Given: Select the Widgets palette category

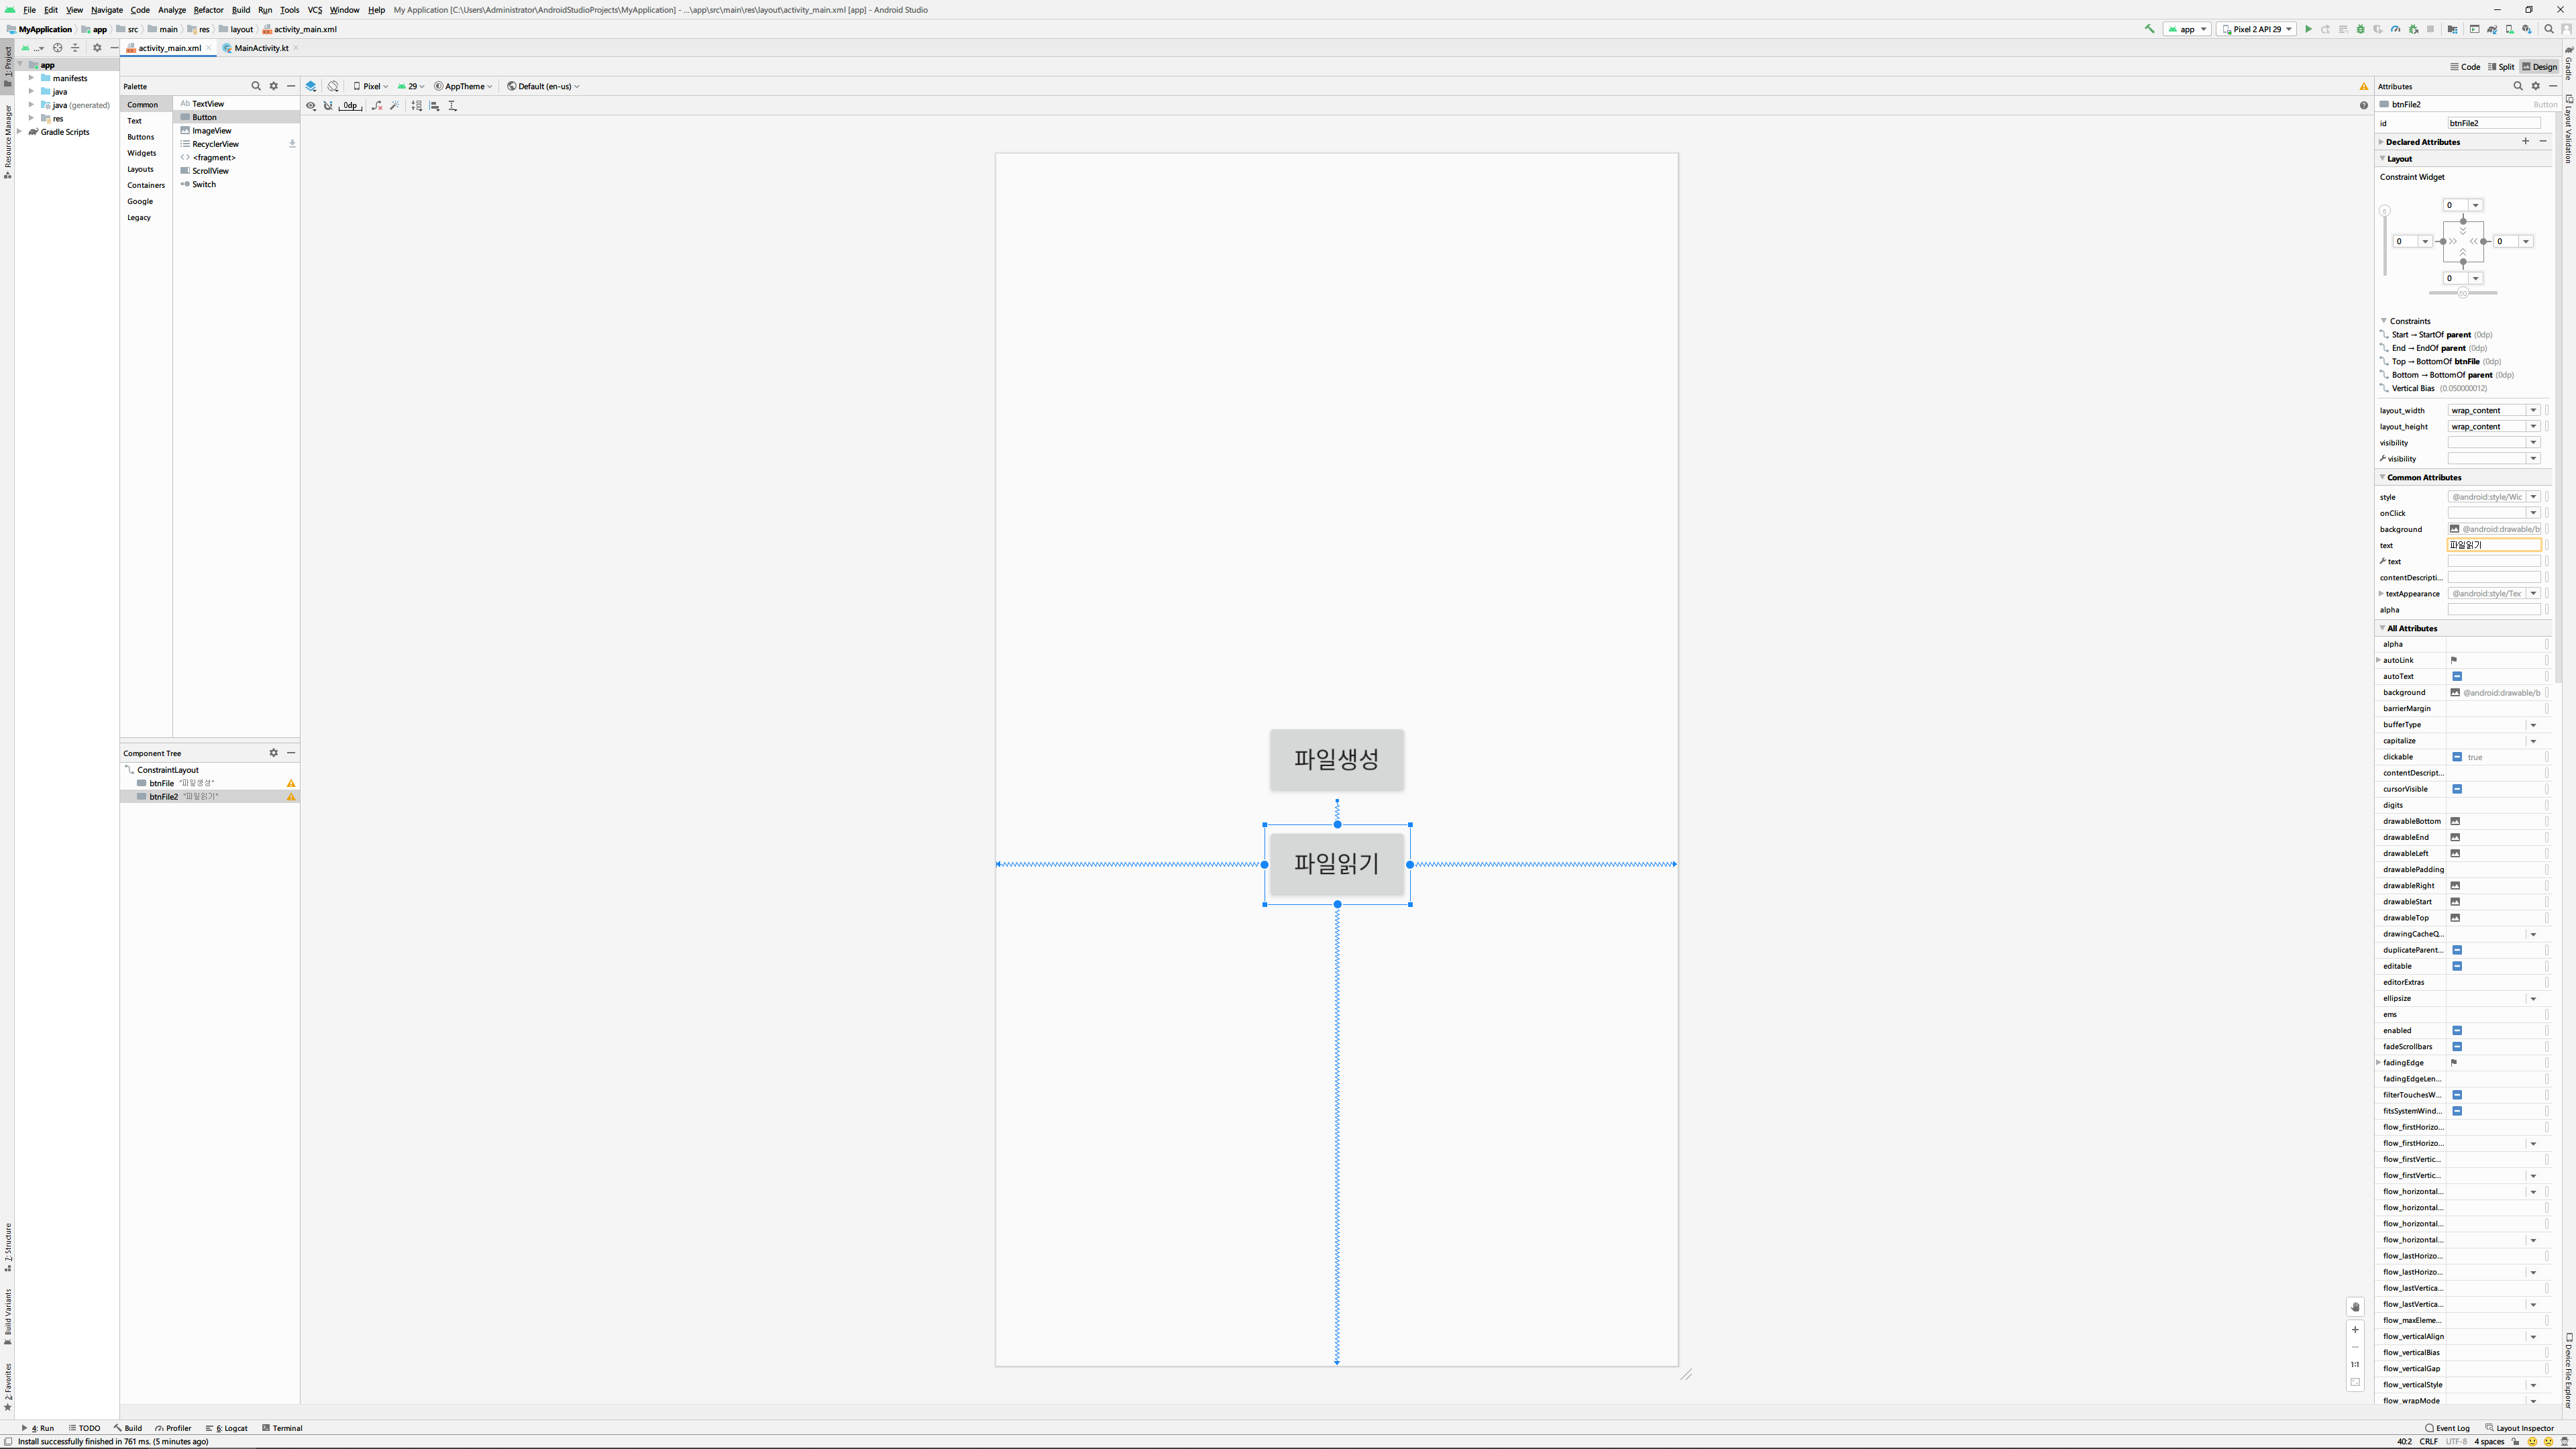Looking at the screenshot, I should click(x=141, y=153).
